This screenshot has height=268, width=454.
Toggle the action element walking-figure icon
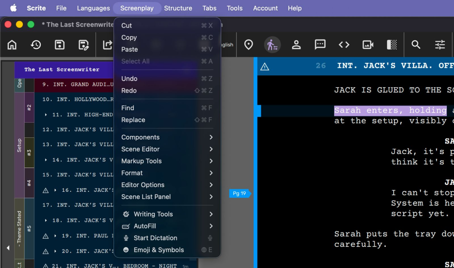272,45
